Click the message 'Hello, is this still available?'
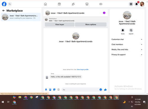The image size is (148, 109). (66, 77)
